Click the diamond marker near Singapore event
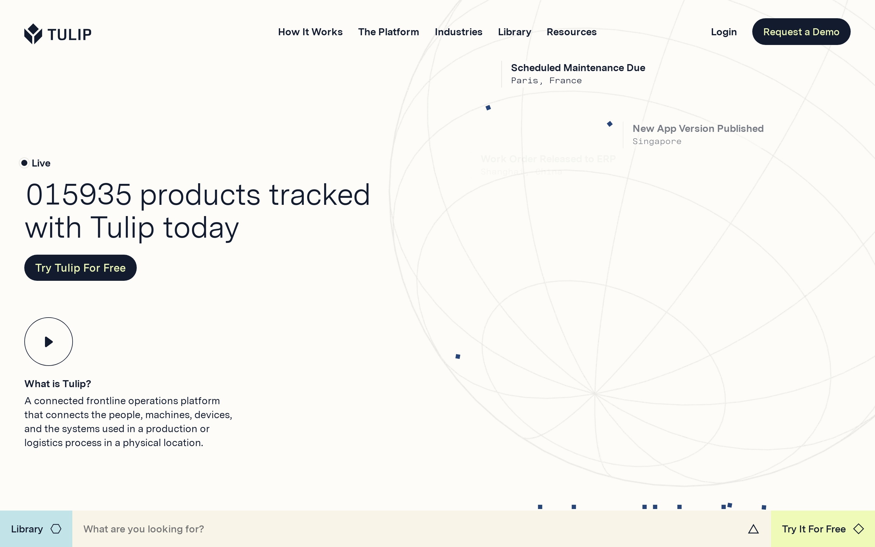Screen dimensions: 875x547 click(609, 124)
